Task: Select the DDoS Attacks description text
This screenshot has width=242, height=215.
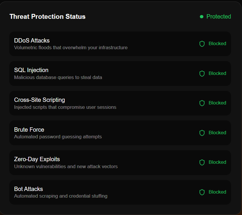Action: click(71, 47)
